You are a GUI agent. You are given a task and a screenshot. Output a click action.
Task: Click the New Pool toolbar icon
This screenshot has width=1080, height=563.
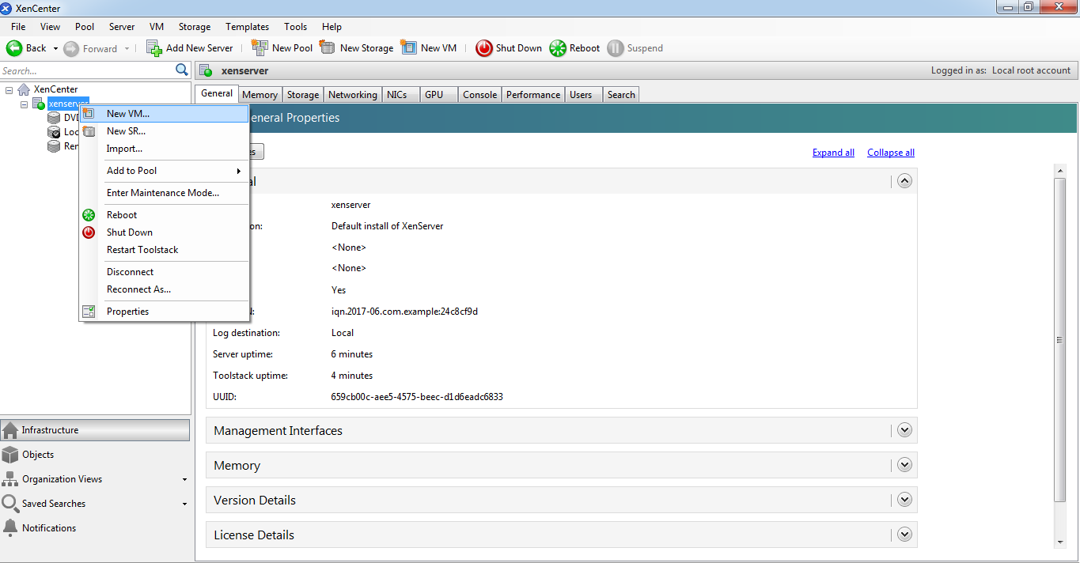(260, 48)
